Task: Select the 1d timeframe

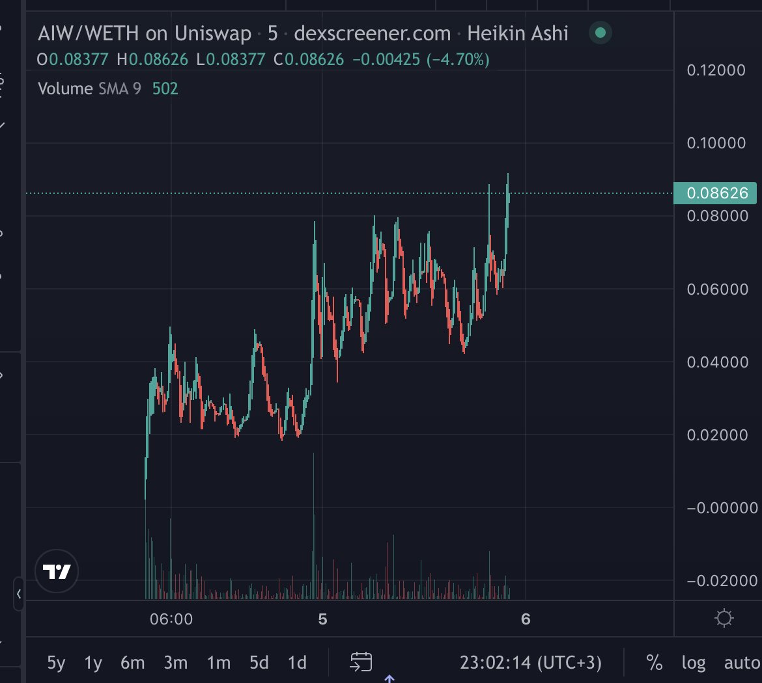Action: (x=297, y=663)
